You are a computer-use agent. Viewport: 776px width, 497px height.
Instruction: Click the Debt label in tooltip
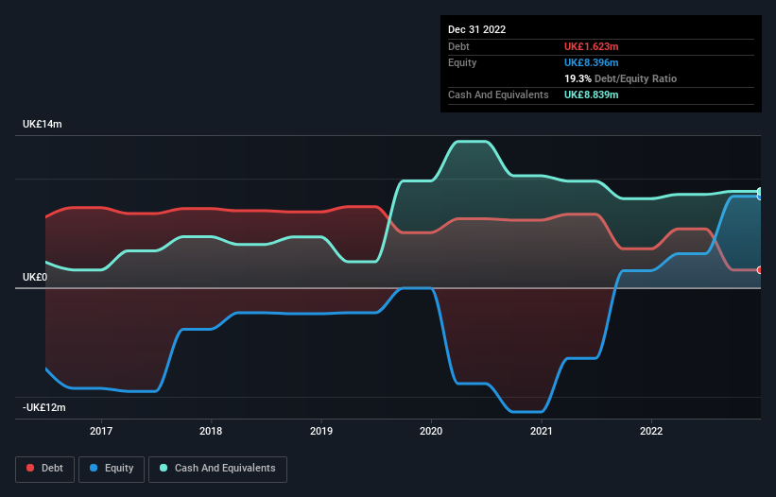click(x=458, y=46)
